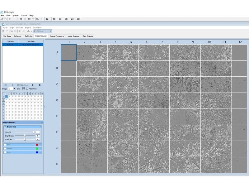Image resolution: width=249 pixels, height=187 pixels.
Task: Click the save icon in the main toolbar
Action: point(5,19)
